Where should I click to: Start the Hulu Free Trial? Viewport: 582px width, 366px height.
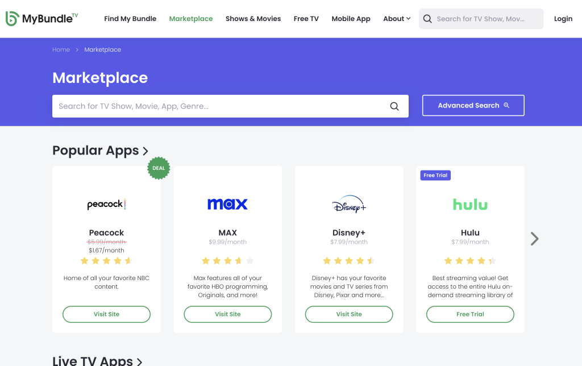(470, 314)
